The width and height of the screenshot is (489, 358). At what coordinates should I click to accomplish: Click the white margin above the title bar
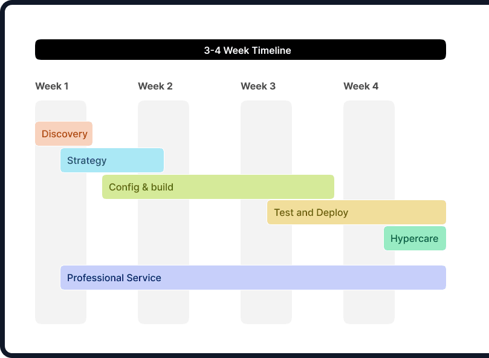coord(240,28)
